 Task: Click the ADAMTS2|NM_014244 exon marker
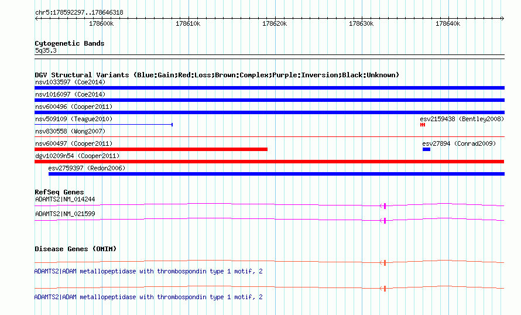click(385, 206)
